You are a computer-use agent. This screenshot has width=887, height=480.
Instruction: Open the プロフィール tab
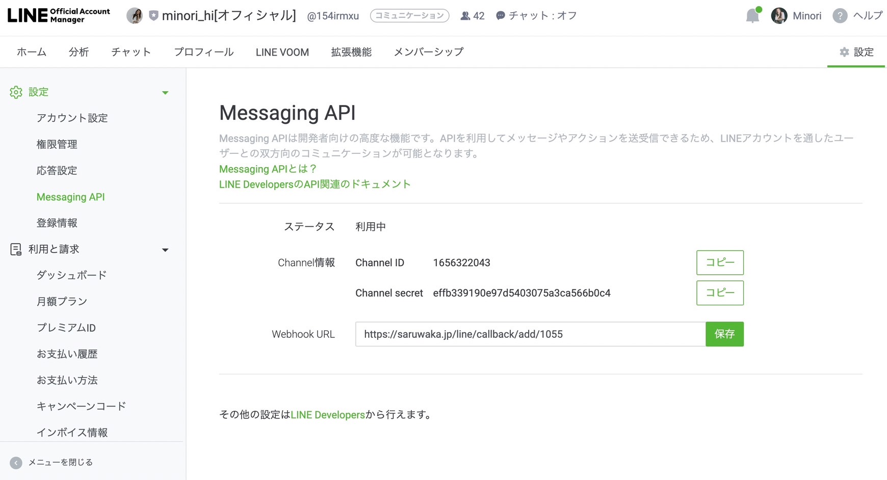tap(204, 52)
